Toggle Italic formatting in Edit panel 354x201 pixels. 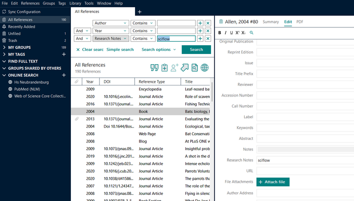[226, 33]
